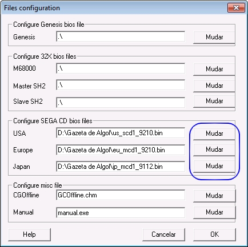The height and width of the screenshot is (247, 248).
Task: Click the Japan bios path field
Action: pos(121,167)
